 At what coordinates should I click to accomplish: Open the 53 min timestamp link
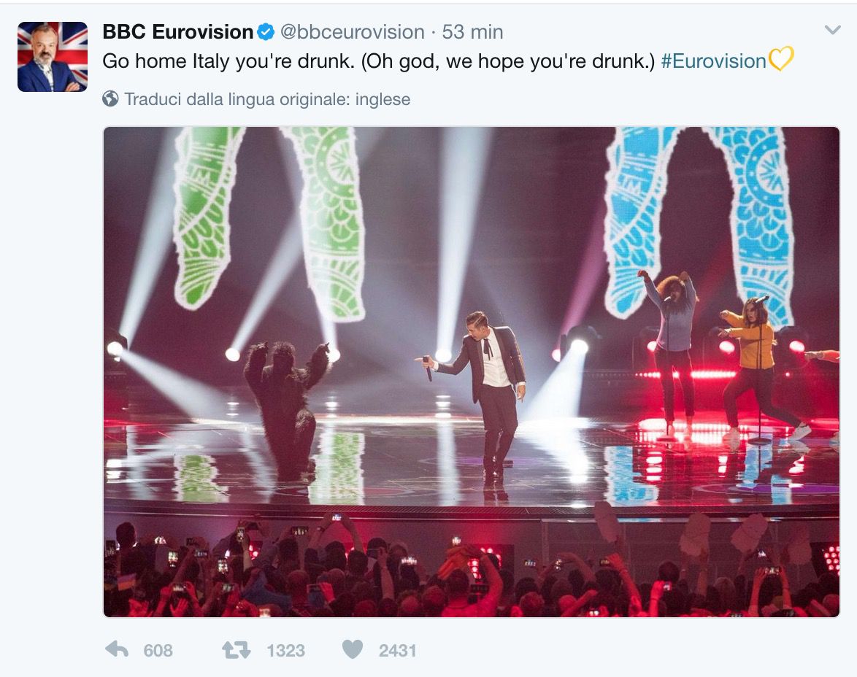pos(472,32)
